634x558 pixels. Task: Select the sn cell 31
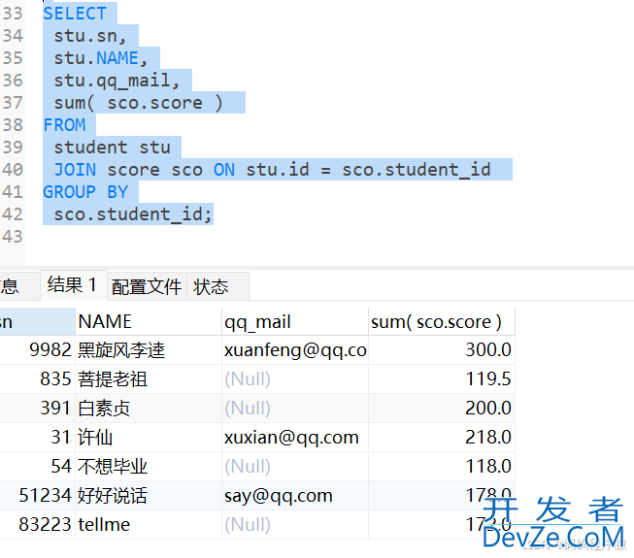click(x=37, y=438)
